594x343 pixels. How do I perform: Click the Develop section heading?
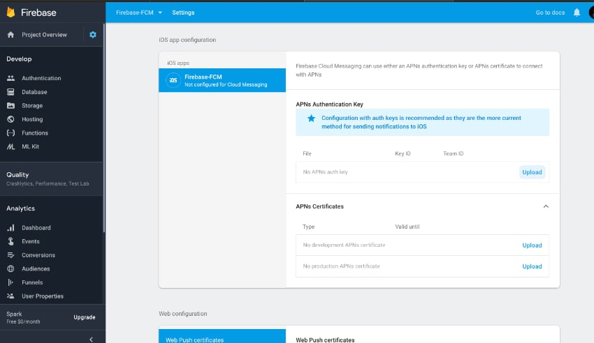tap(19, 59)
